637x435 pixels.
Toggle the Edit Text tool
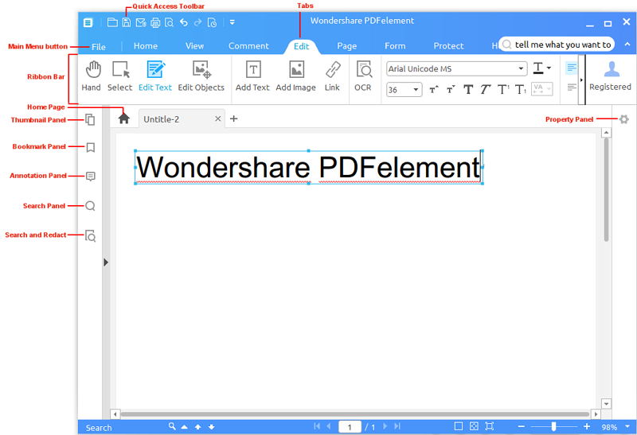(155, 76)
